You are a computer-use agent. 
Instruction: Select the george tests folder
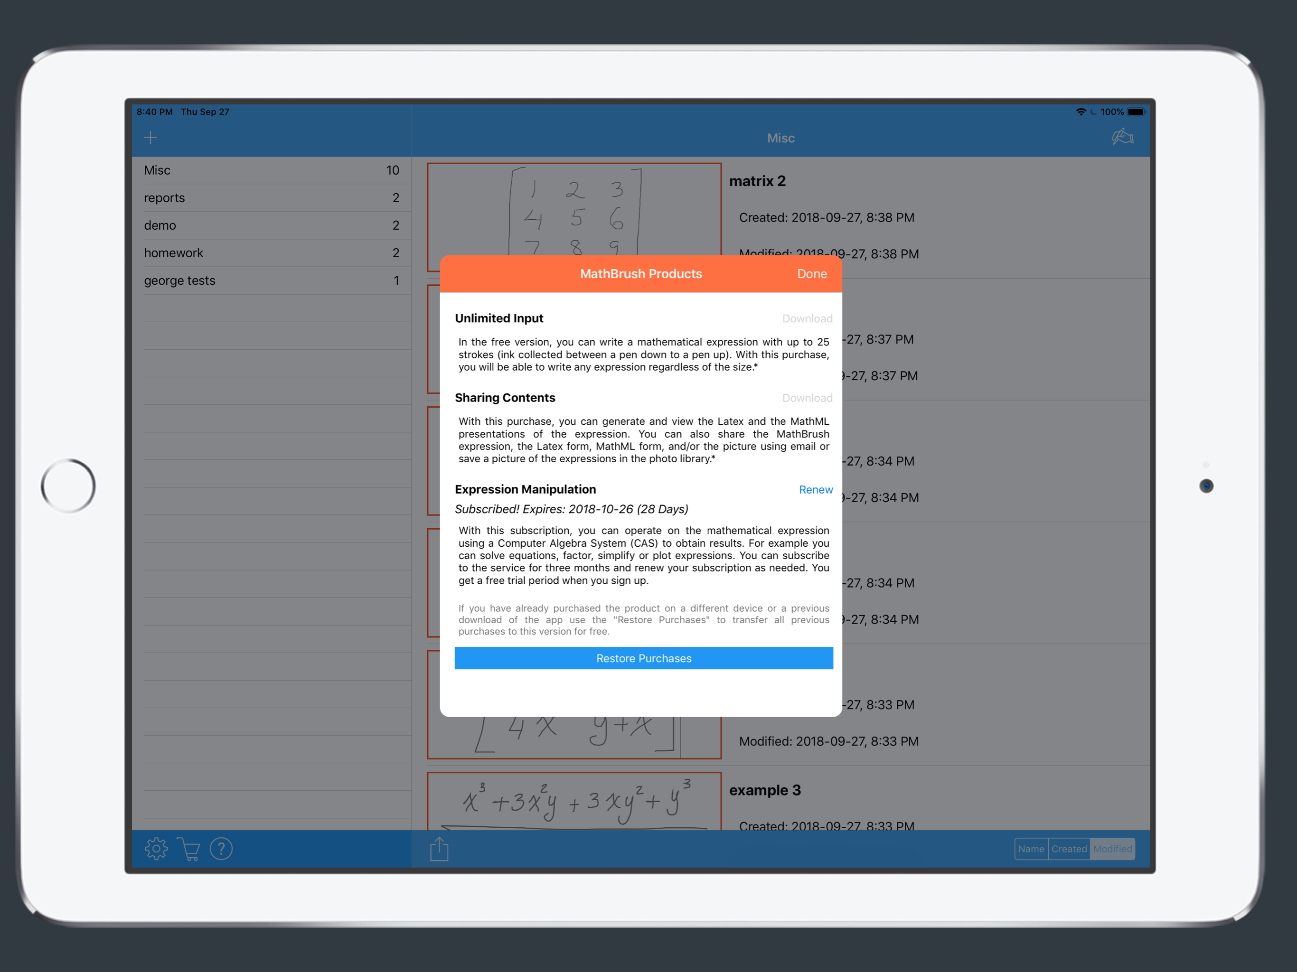(x=272, y=280)
